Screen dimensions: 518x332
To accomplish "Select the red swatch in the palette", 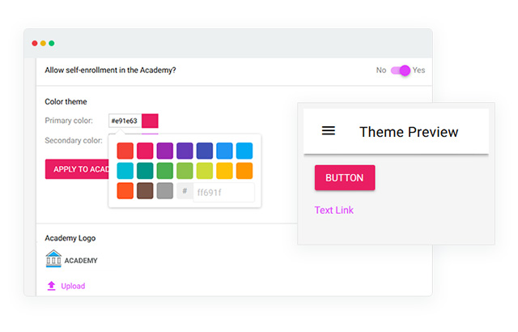I will [125, 151].
